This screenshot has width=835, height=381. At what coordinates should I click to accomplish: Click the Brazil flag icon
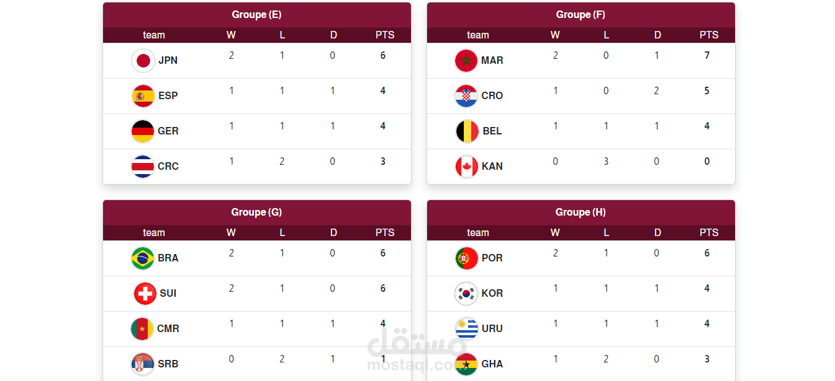coord(143,258)
